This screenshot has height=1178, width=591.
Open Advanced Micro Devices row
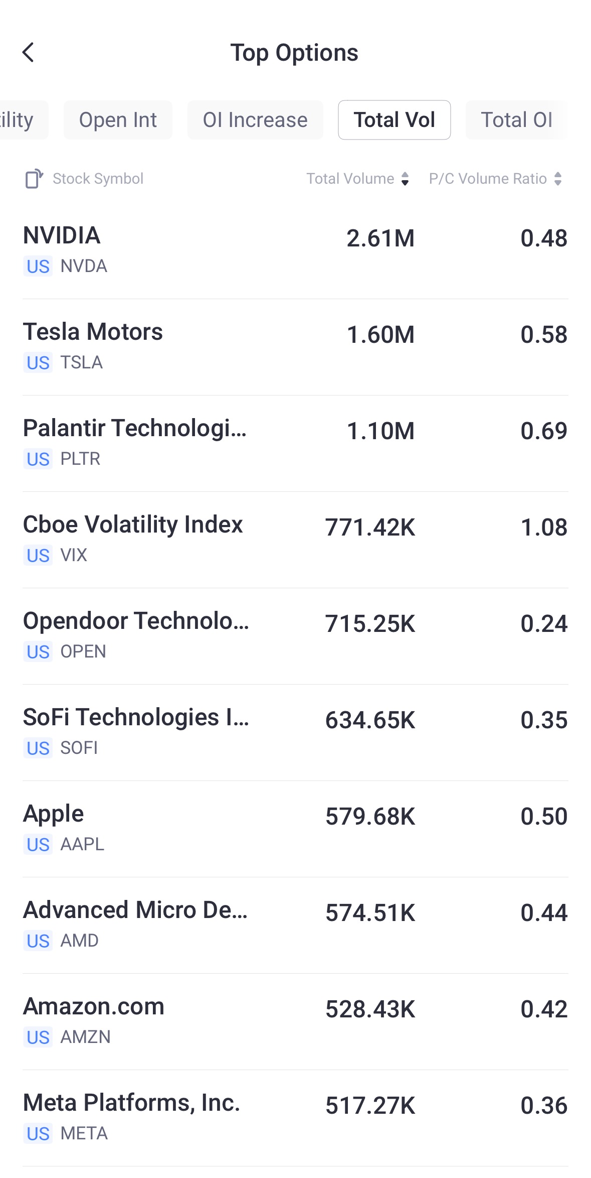coord(295,925)
